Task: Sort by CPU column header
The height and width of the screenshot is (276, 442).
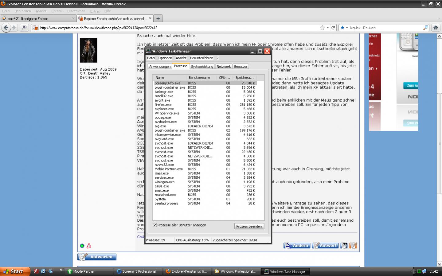Action: click(225, 78)
